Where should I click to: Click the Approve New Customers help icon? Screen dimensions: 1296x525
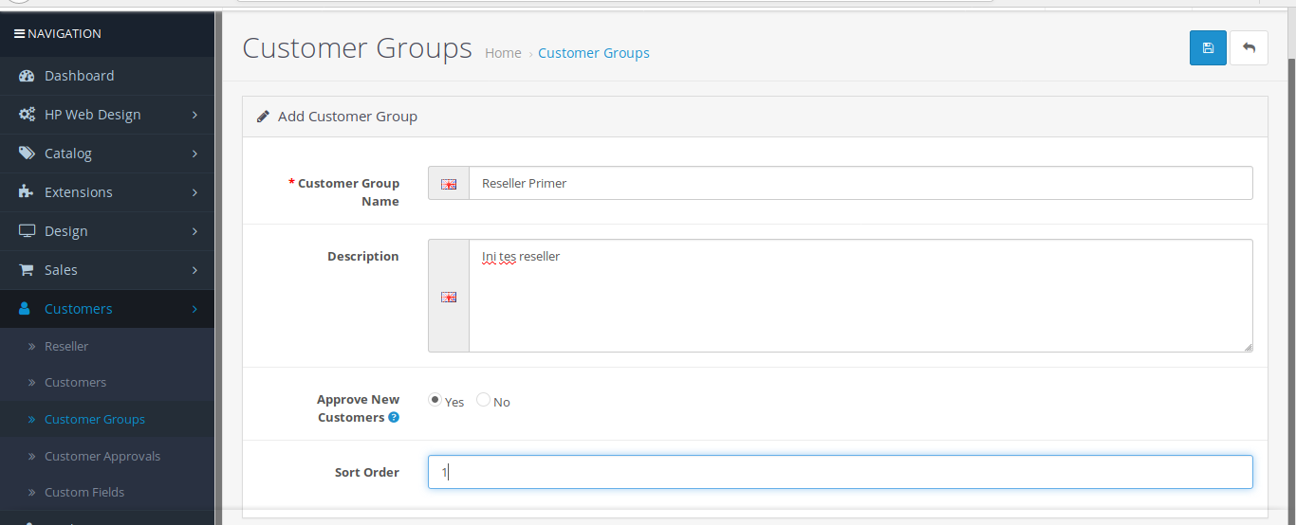point(394,417)
